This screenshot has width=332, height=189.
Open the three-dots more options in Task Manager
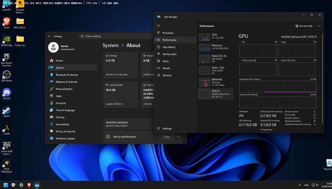tap(319, 26)
